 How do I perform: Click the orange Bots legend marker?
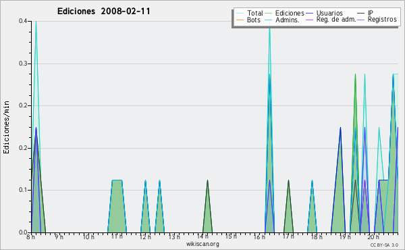click(x=240, y=20)
